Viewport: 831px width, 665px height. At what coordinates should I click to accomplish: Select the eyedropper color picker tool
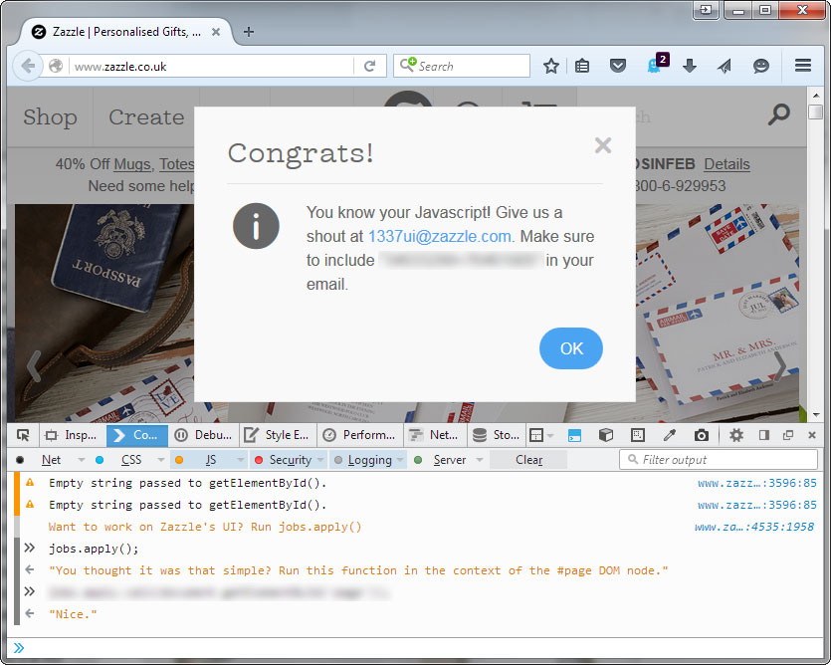[x=670, y=435]
